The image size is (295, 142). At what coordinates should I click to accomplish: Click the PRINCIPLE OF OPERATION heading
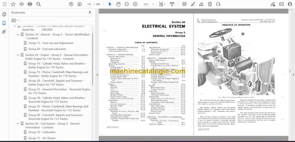[x=236, y=25]
